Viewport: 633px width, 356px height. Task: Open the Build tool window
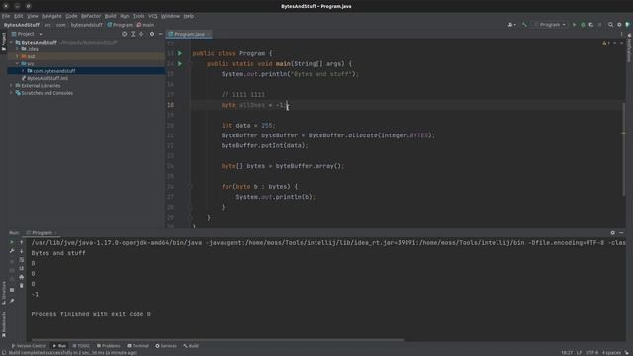(x=191, y=346)
